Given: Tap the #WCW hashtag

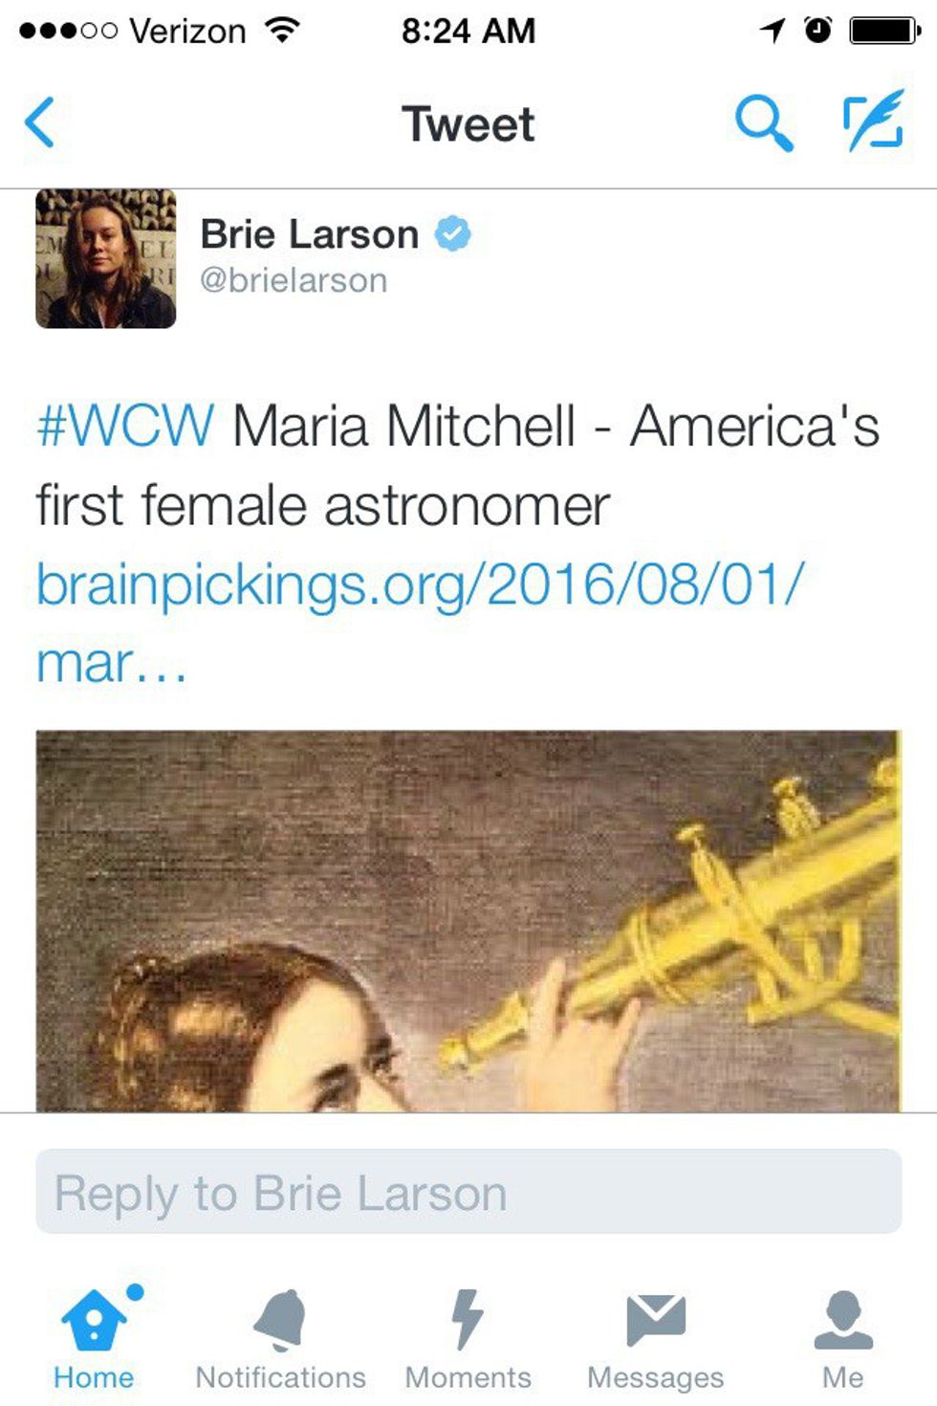Looking at the screenshot, I should 125,426.
